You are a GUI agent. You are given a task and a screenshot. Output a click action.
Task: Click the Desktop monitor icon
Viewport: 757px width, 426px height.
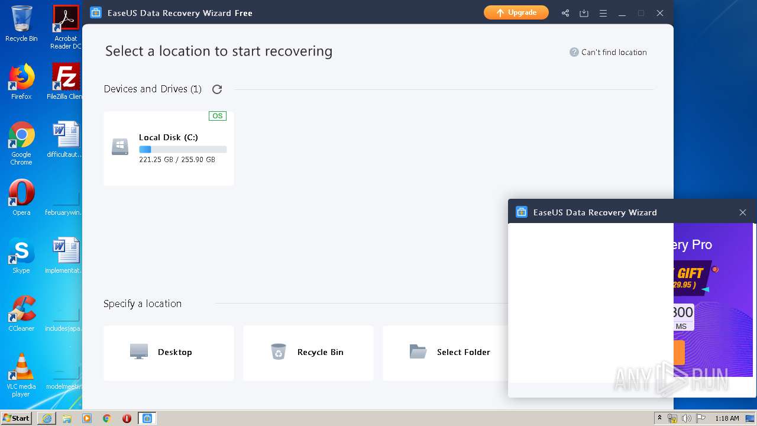139,351
